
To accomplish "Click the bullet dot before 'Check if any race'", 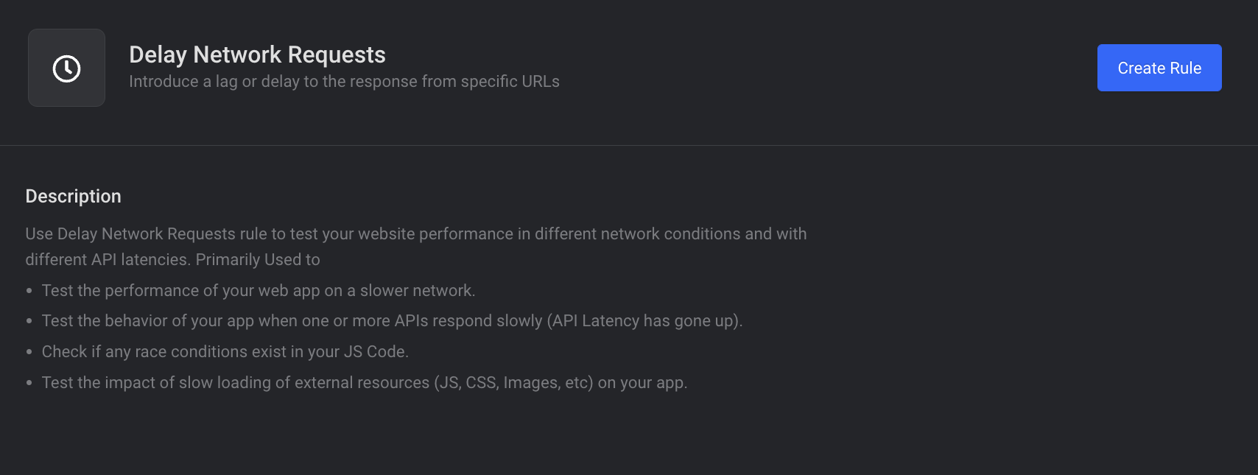I will click(29, 353).
